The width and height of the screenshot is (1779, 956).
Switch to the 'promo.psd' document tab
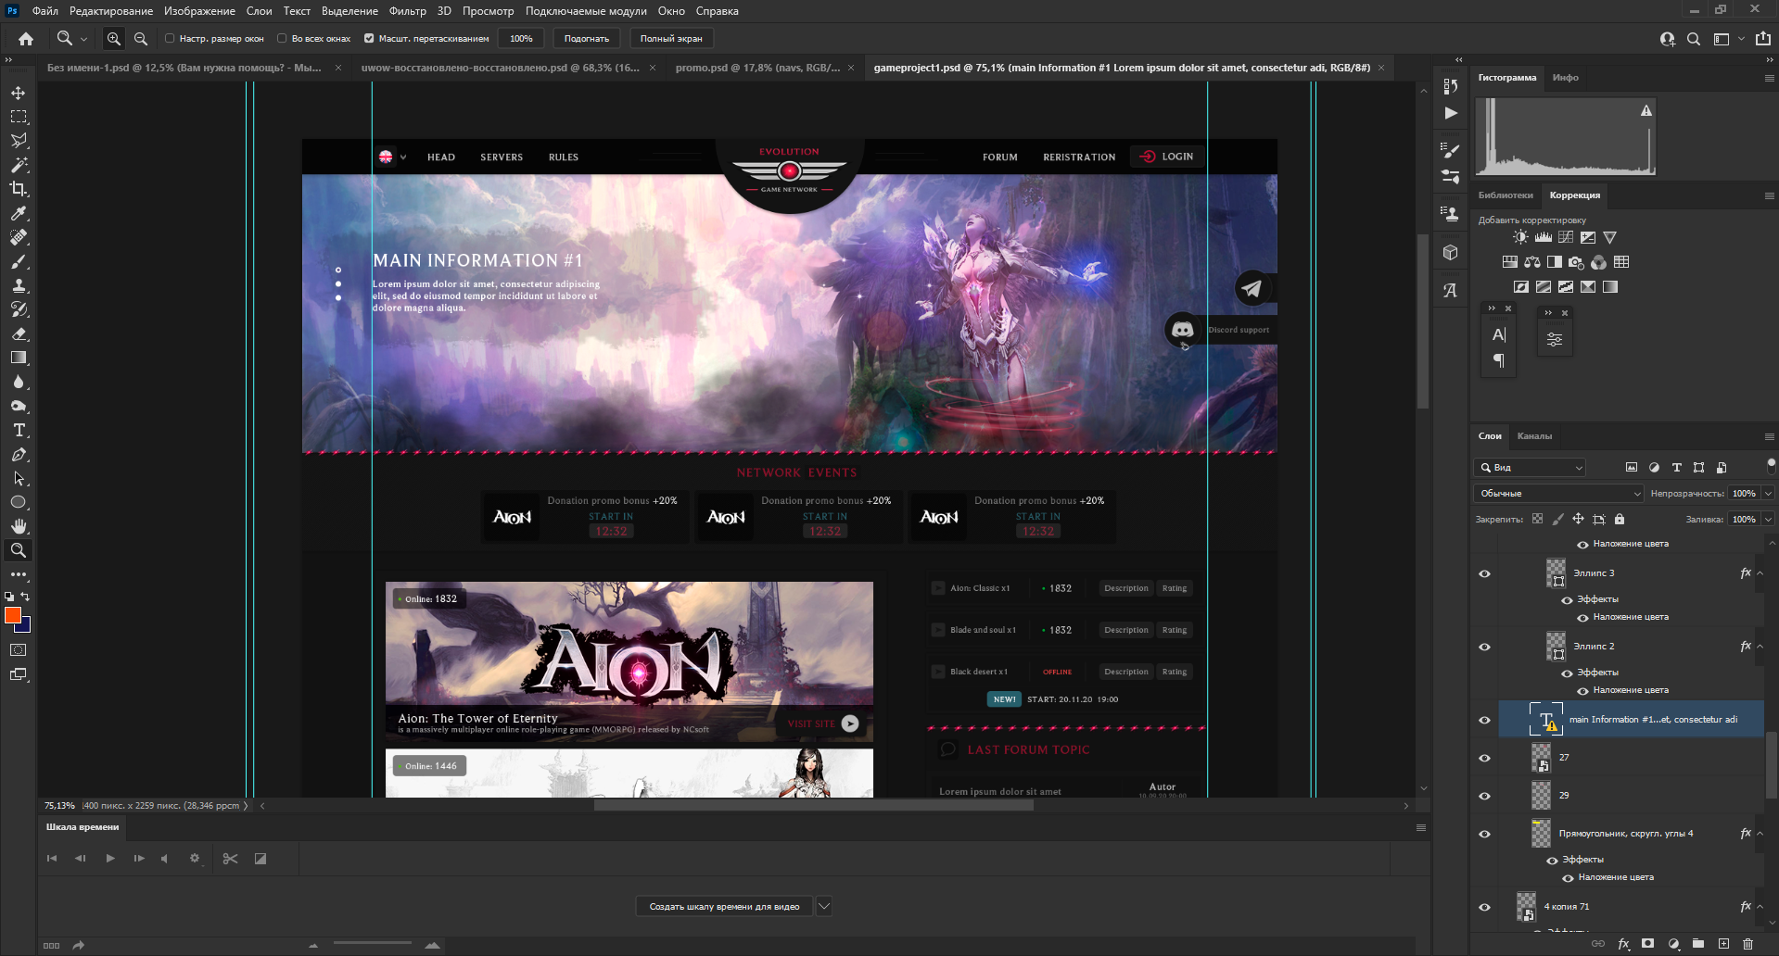pyautogui.click(x=757, y=68)
